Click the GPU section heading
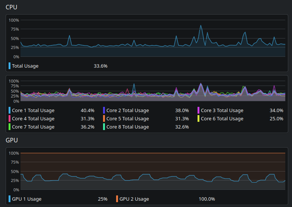 tap(12, 140)
